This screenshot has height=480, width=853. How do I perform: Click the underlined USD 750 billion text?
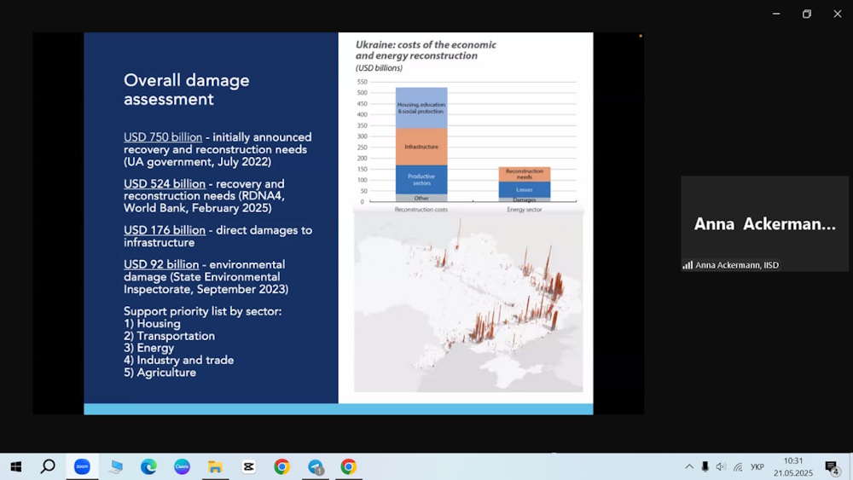pyautogui.click(x=163, y=137)
